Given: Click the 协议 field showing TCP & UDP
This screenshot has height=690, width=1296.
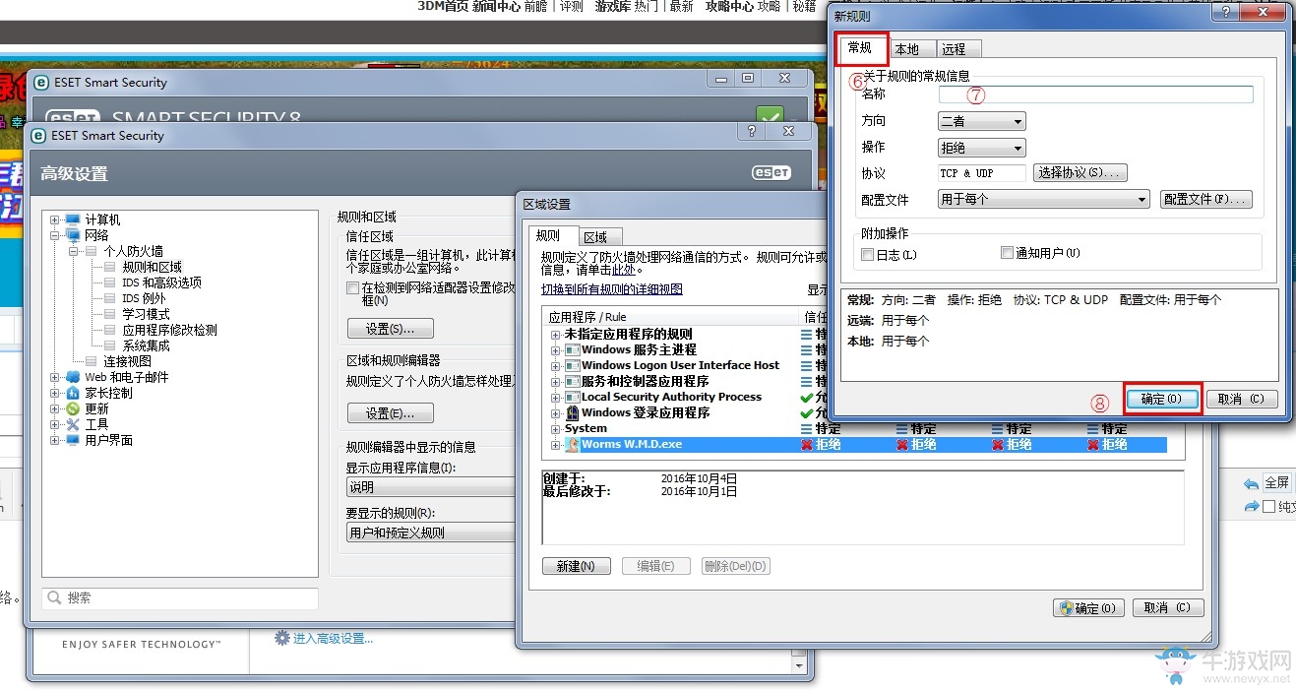Looking at the screenshot, I should click(x=982, y=173).
